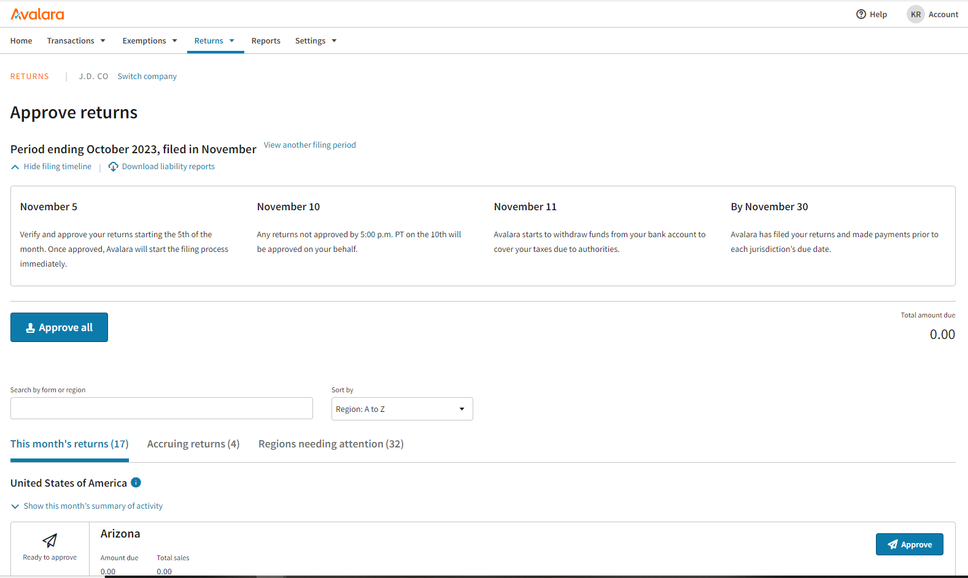968x578 pixels.
Task: Go to the Reports page
Action: (x=266, y=41)
